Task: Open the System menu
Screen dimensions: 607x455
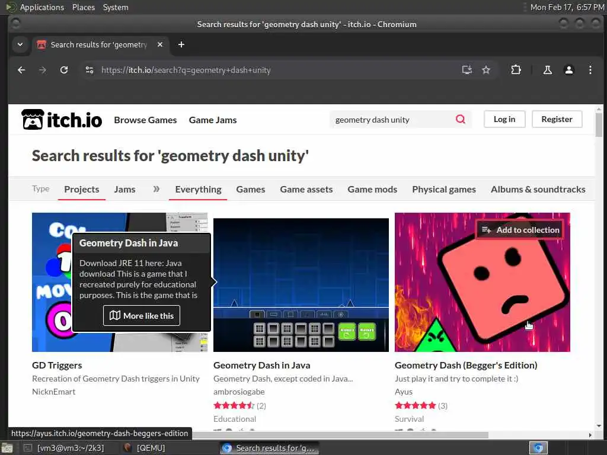Action: point(116,7)
